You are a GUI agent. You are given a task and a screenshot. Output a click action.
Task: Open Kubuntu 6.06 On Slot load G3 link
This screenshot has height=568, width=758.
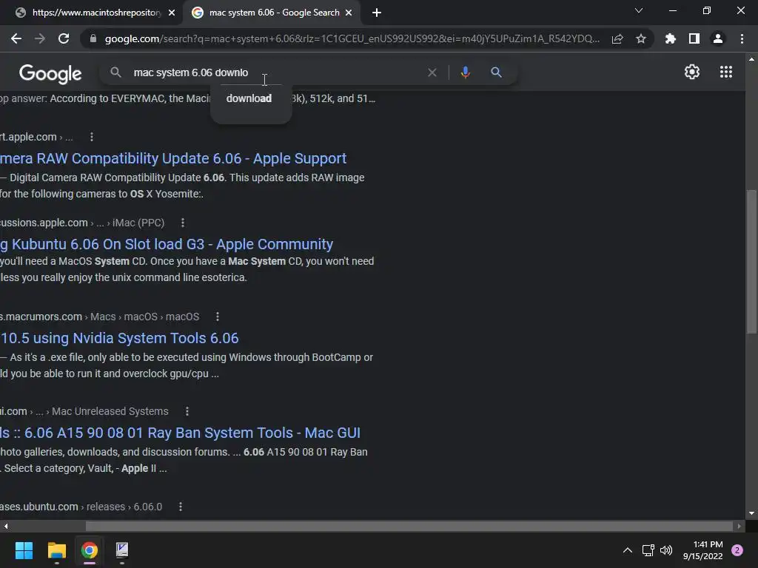point(167,244)
